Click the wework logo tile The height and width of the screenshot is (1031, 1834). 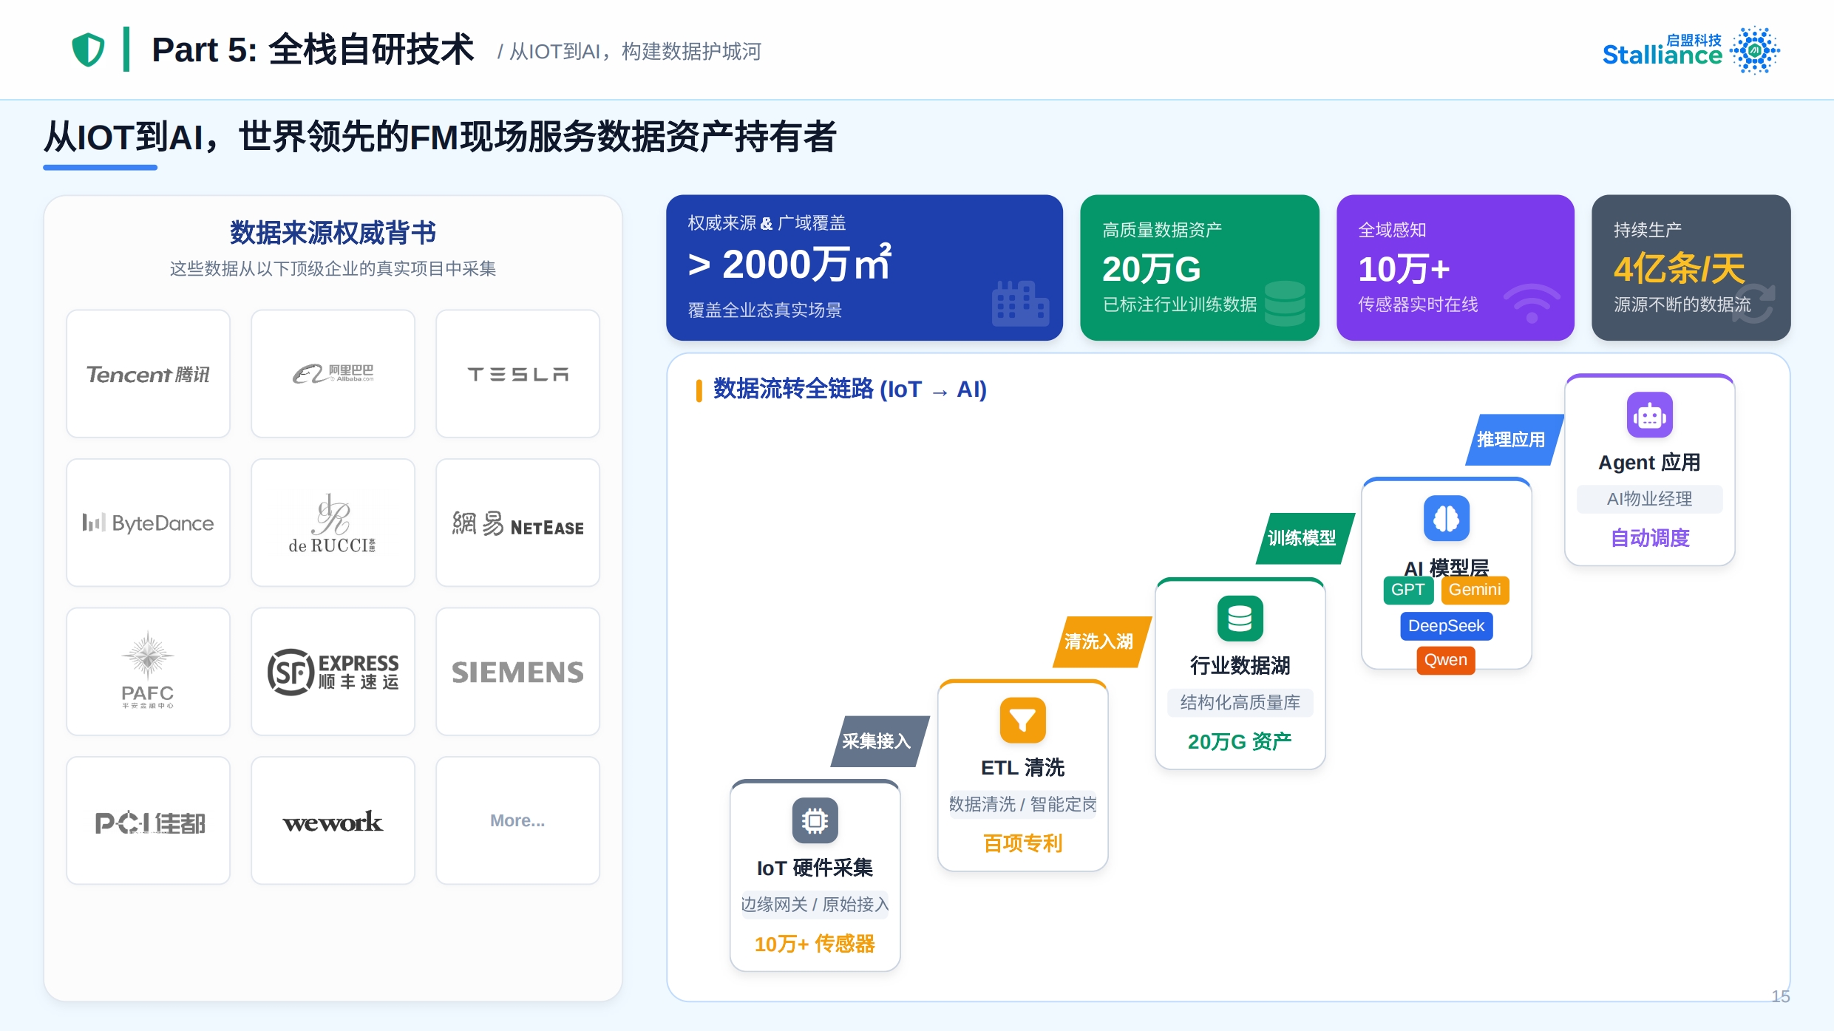333,820
